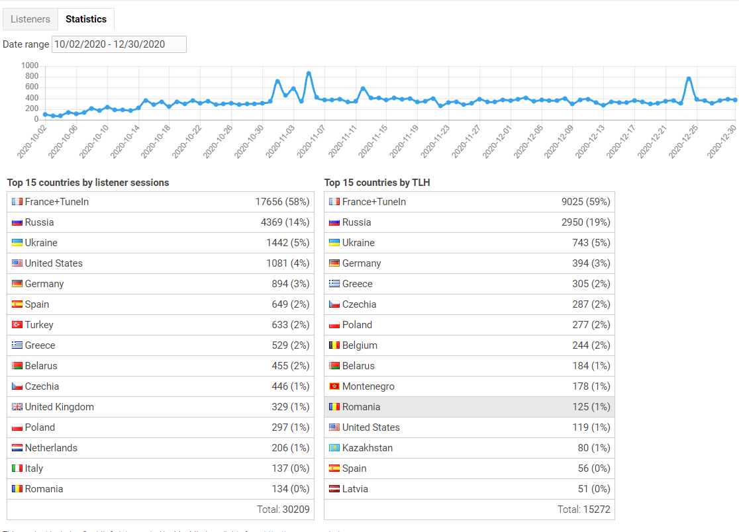Click Russia flag in listener sessions table
The image size is (739, 532).
click(17, 222)
